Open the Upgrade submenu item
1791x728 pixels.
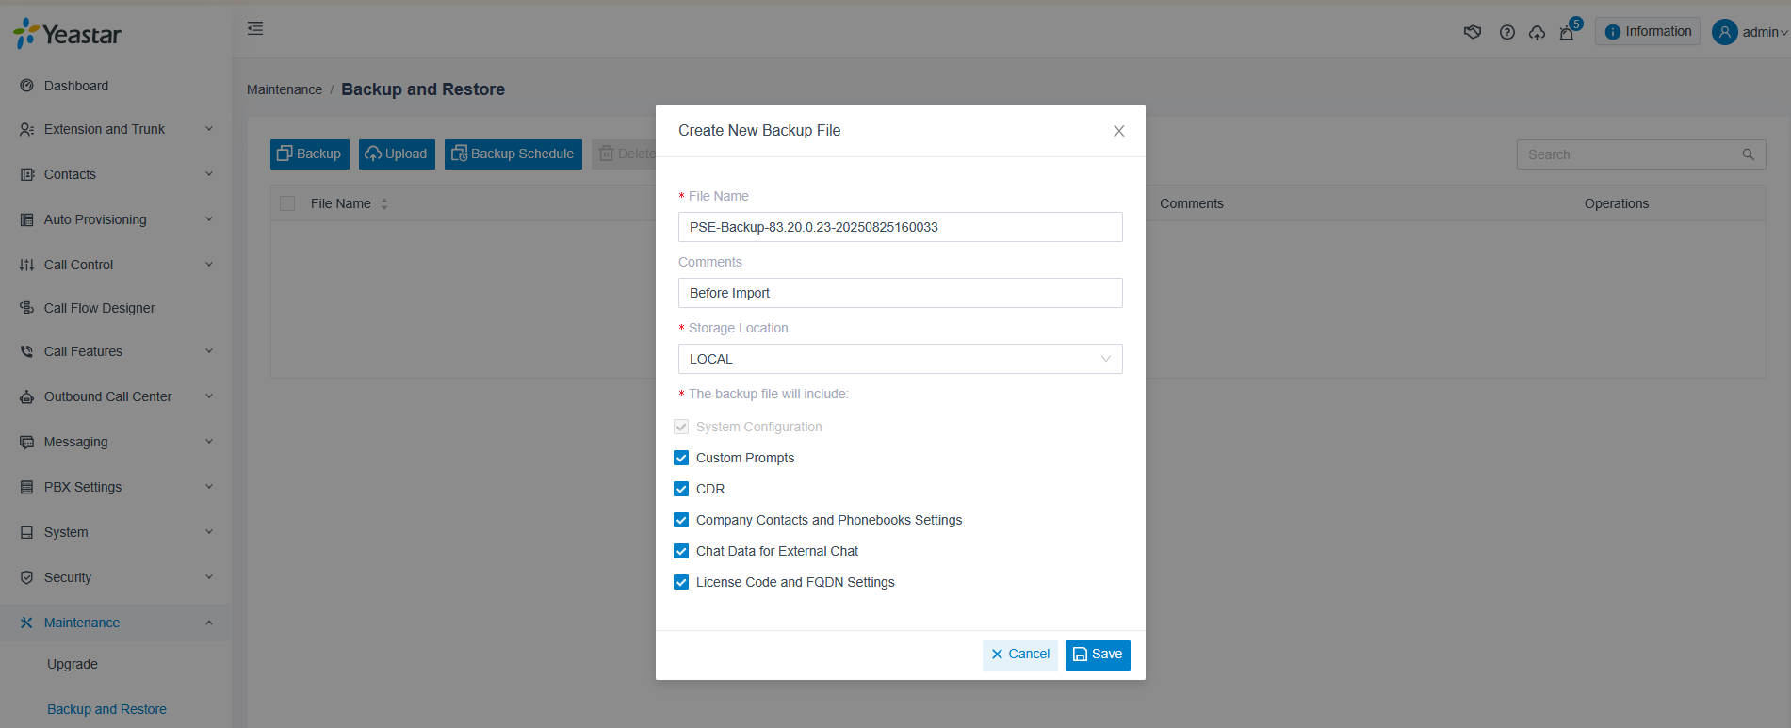coord(73,664)
